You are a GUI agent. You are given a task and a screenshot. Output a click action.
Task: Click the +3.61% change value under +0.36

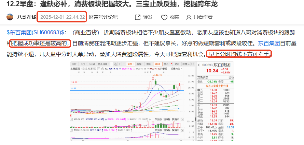tap(226, 73)
